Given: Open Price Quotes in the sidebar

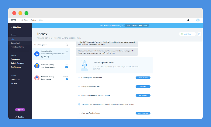Looking at the screenshot, I should [x=16, y=79].
